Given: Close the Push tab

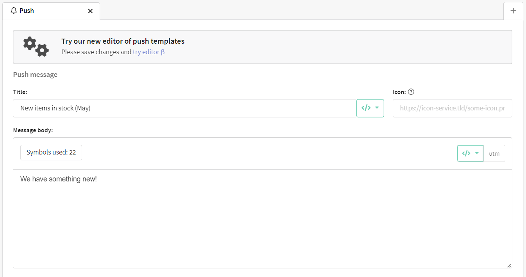Looking at the screenshot, I should [90, 11].
